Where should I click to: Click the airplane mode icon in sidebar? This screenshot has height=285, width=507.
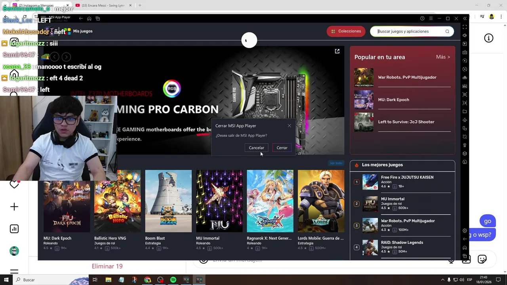(x=465, y=120)
